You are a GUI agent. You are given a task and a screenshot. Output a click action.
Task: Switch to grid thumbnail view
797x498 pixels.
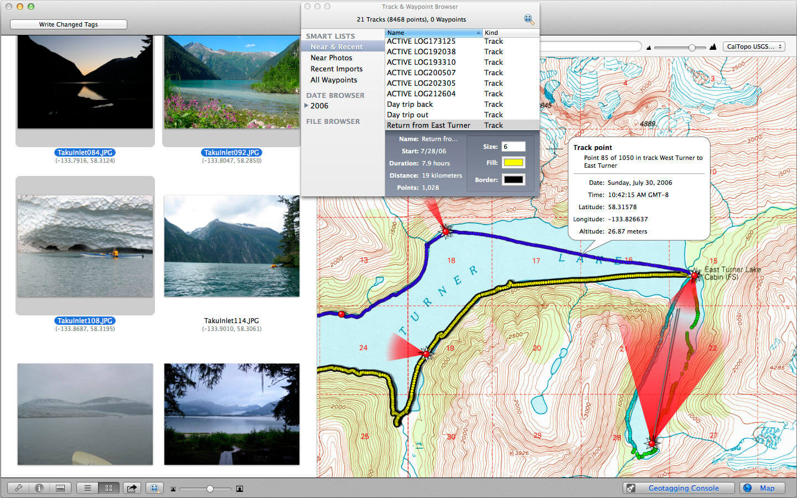tap(108, 488)
